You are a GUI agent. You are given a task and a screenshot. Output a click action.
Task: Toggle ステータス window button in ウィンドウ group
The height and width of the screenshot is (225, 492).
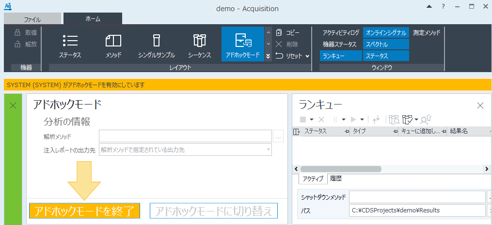(x=386, y=56)
